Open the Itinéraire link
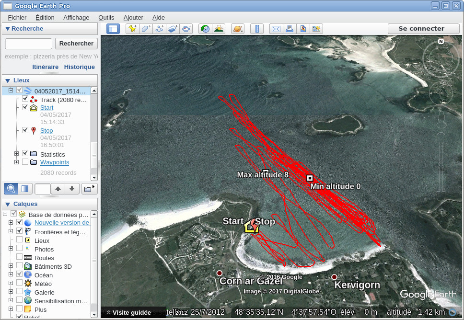The height and width of the screenshot is (320, 464). coord(45,67)
